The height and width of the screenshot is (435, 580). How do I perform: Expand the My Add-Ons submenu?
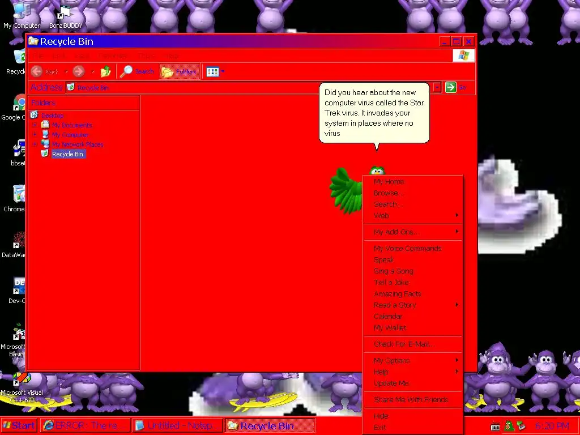pos(413,232)
